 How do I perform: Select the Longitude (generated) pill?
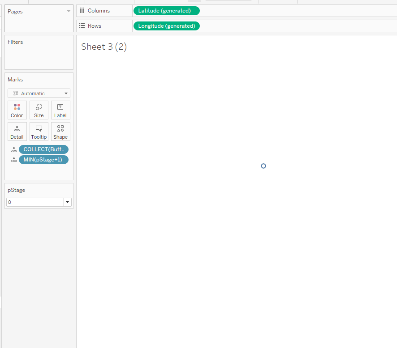(x=166, y=26)
